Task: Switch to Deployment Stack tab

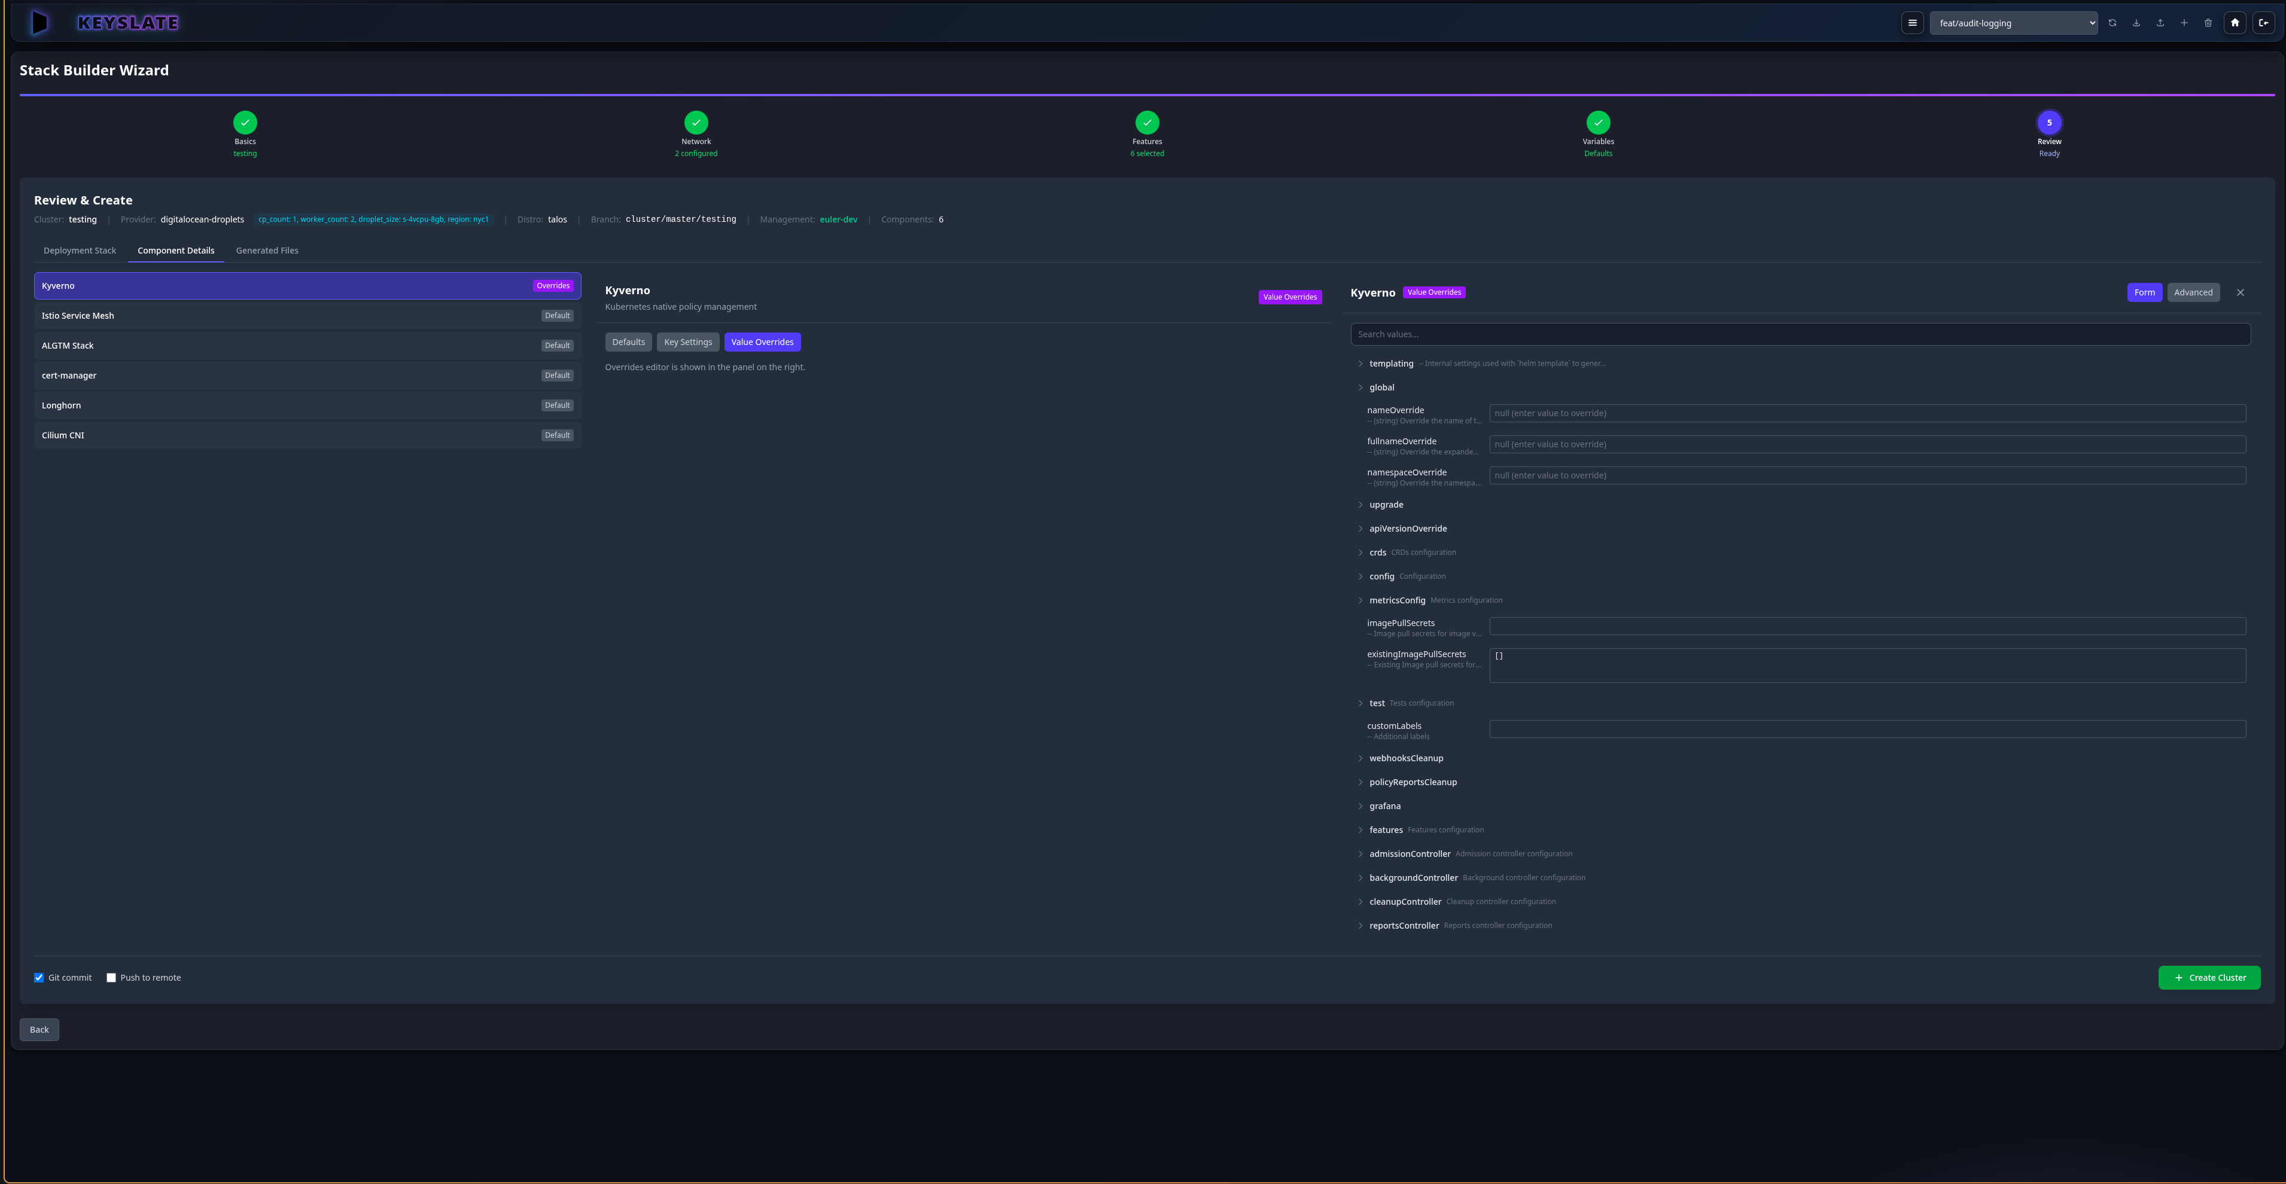Action: pyautogui.click(x=80, y=251)
